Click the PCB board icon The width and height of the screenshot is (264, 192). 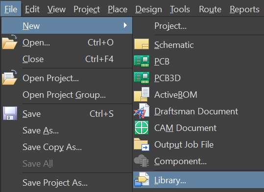142,61
